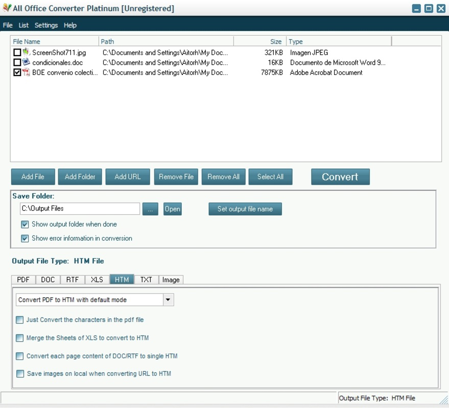Click the Documento de Microsoft Word type cell
The width and height of the screenshot is (449, 408).
338,63
